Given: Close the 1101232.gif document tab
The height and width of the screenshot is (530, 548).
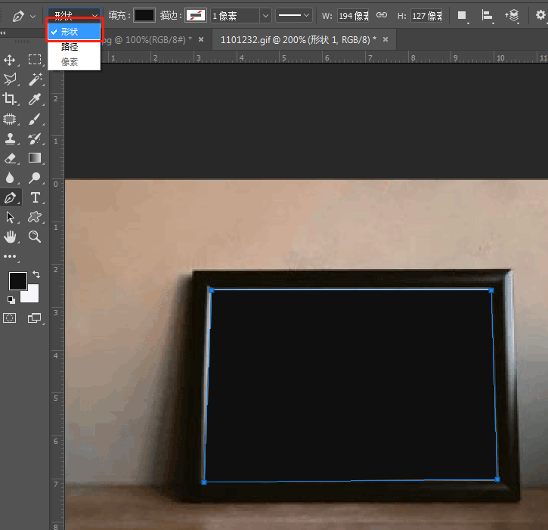Looking at the screenshot, I should click(385, 39).
